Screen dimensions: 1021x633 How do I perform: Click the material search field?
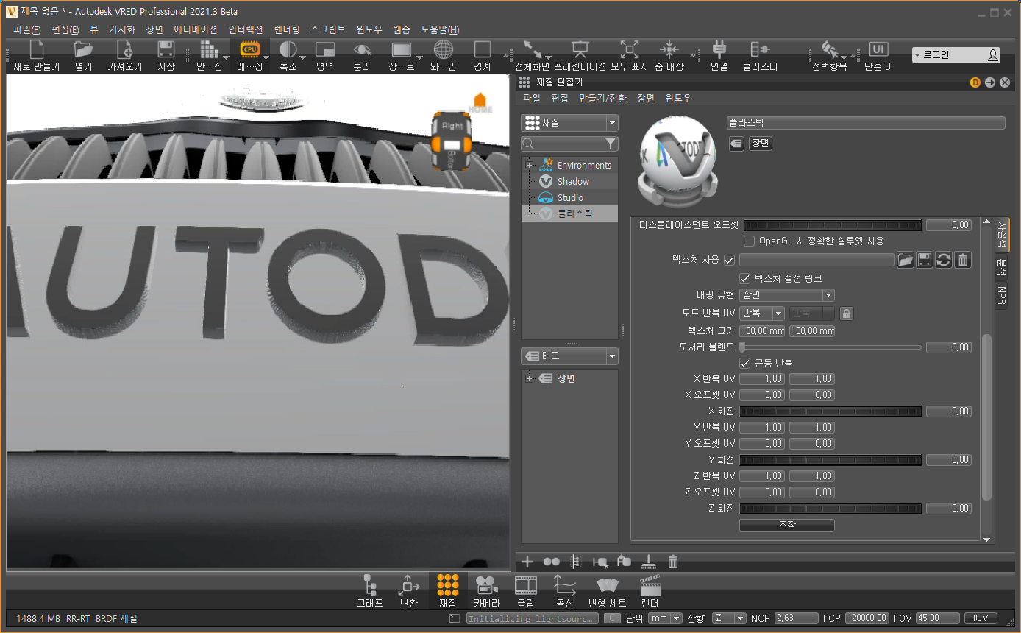[569, 144]
